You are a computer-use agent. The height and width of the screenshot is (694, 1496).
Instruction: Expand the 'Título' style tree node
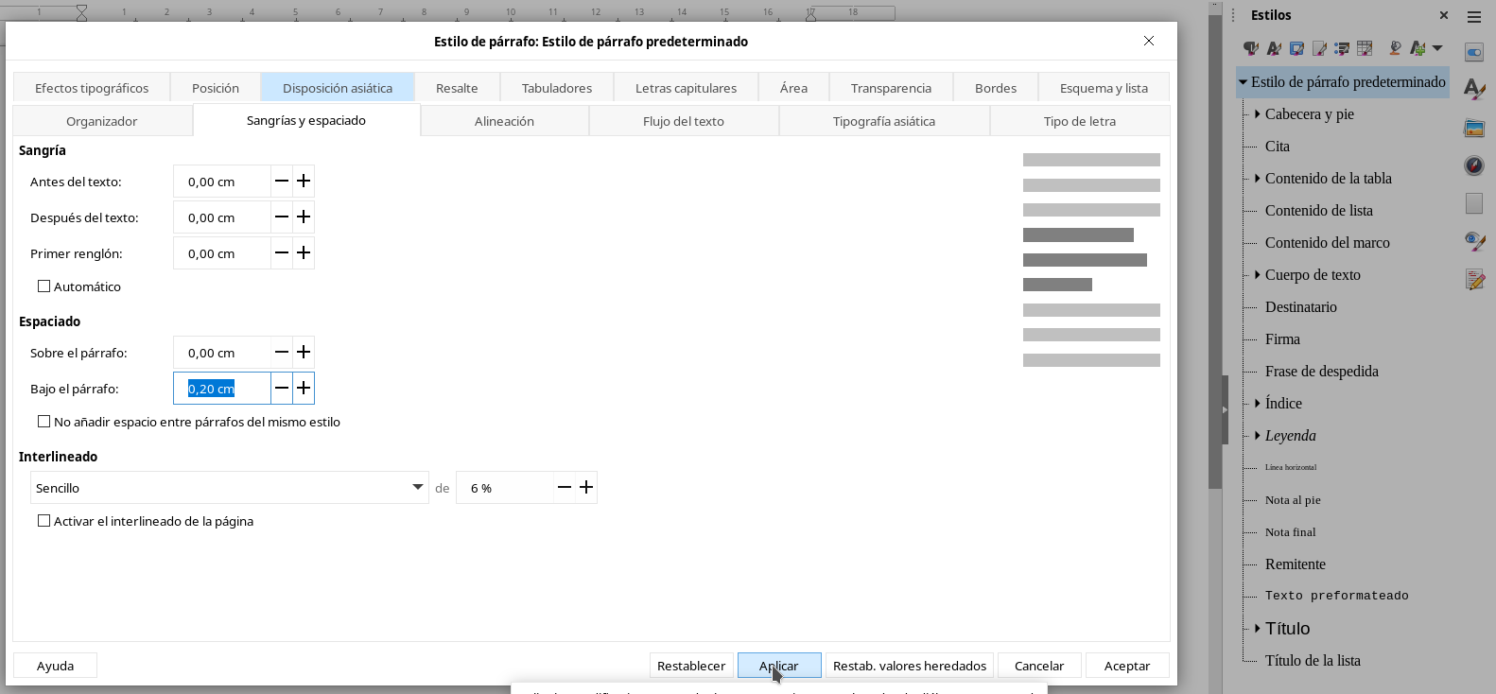(x=1257, y=629)
